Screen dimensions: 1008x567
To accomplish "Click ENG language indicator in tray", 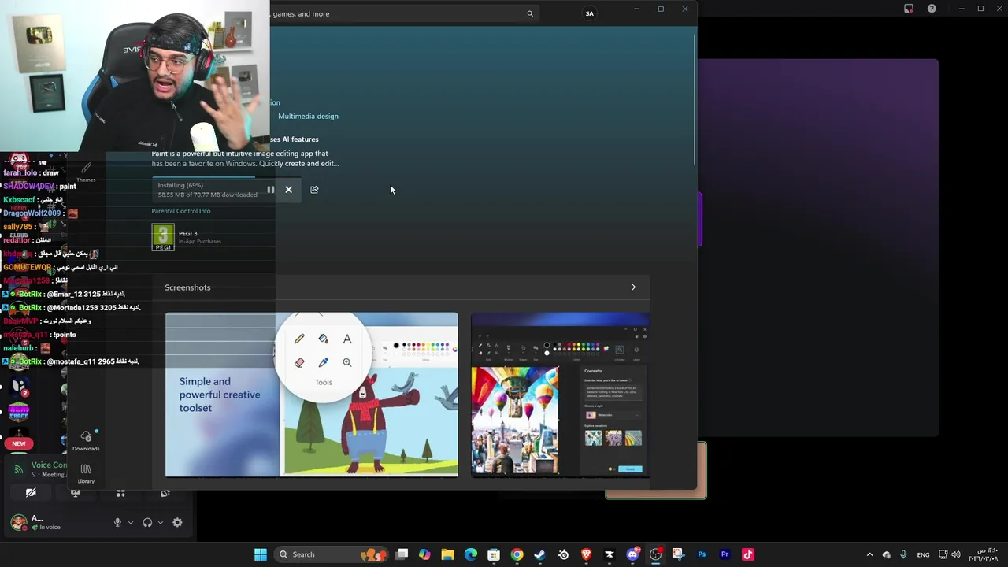I will click(x=923, y=554).
